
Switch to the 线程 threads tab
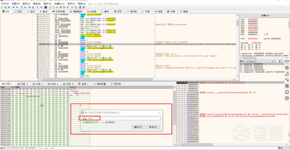click(158, 11)
